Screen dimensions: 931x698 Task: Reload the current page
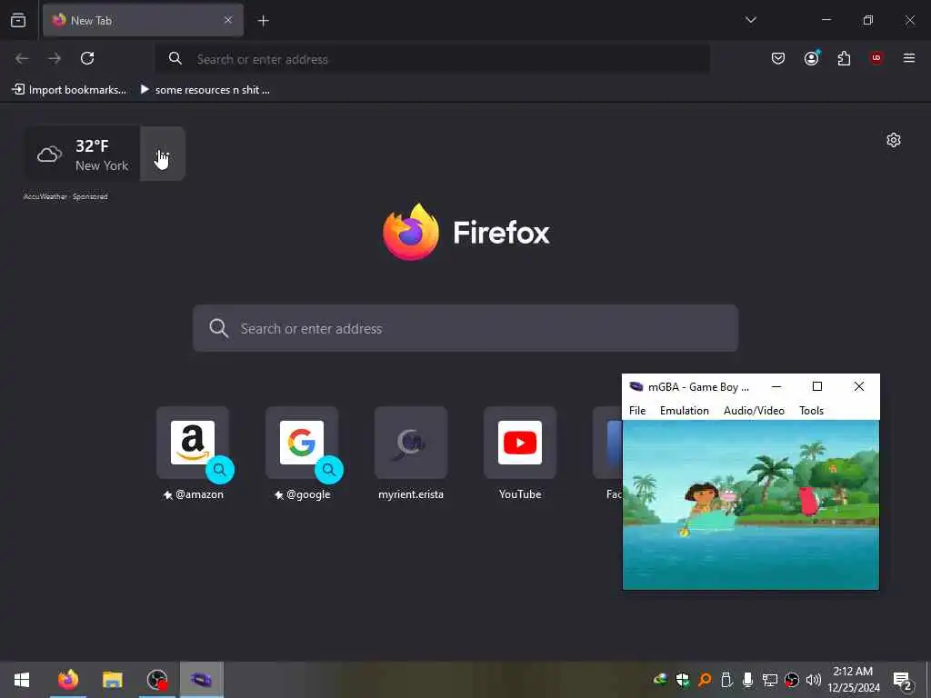point(87,58)
